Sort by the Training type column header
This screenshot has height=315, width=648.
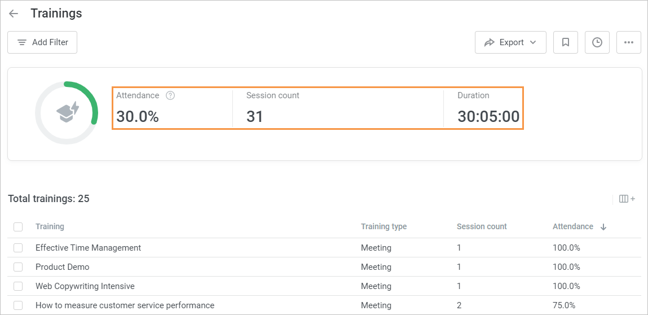(383, 227)
